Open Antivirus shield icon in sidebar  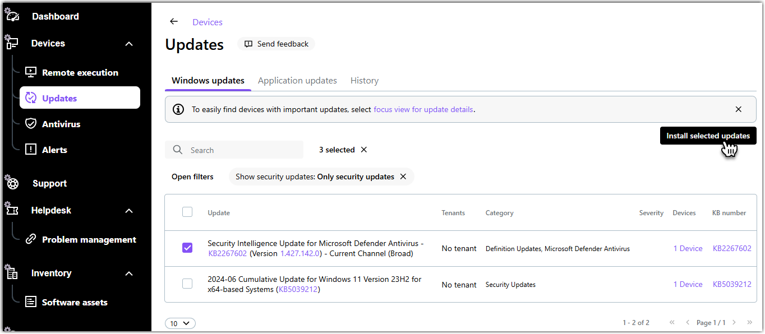pyautogui.click(x=31, y=124)
